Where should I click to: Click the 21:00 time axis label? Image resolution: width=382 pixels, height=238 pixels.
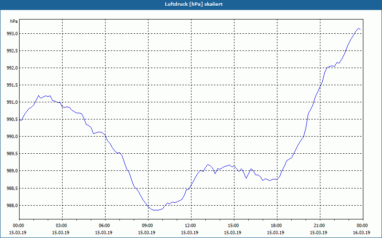320,226
